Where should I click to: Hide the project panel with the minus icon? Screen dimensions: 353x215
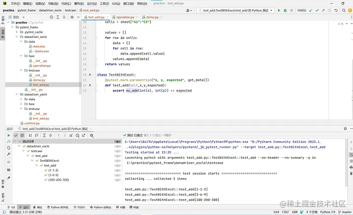[x=78, y=17]
